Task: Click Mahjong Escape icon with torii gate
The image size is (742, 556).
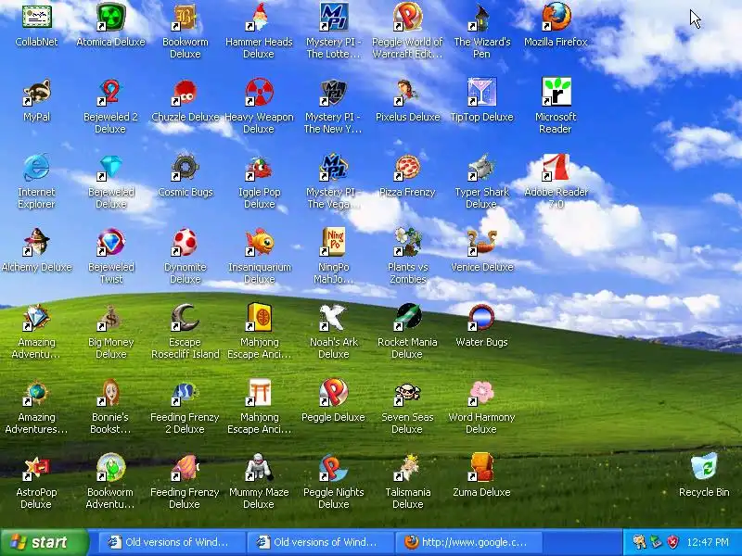Action: 259,392
